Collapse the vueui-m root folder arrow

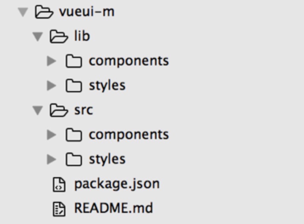(23, 12)
